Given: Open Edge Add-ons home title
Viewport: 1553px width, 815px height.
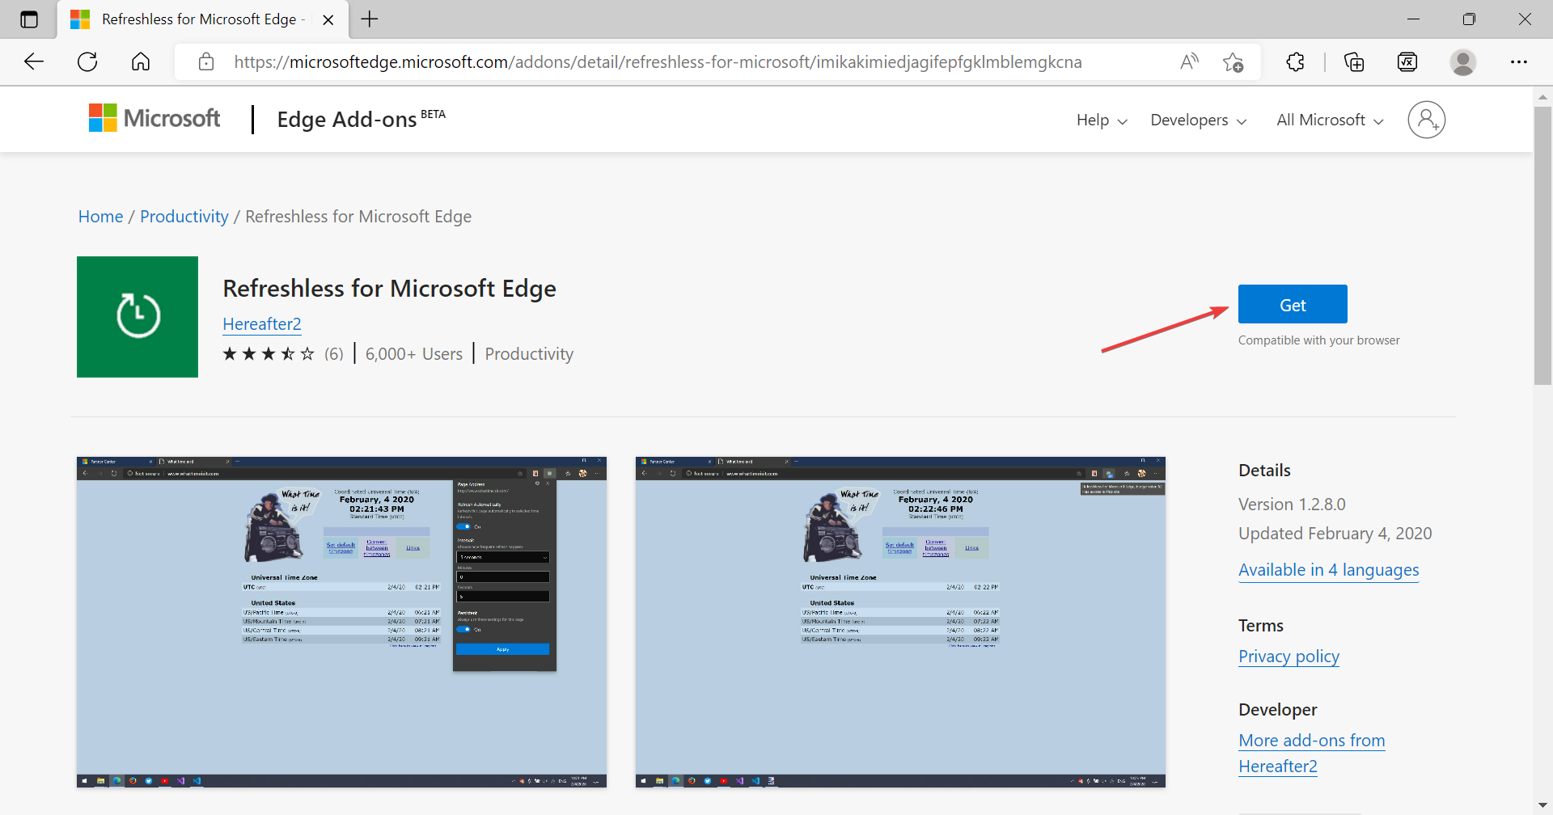Looking at the screenshot, I should tap(361, 119).
